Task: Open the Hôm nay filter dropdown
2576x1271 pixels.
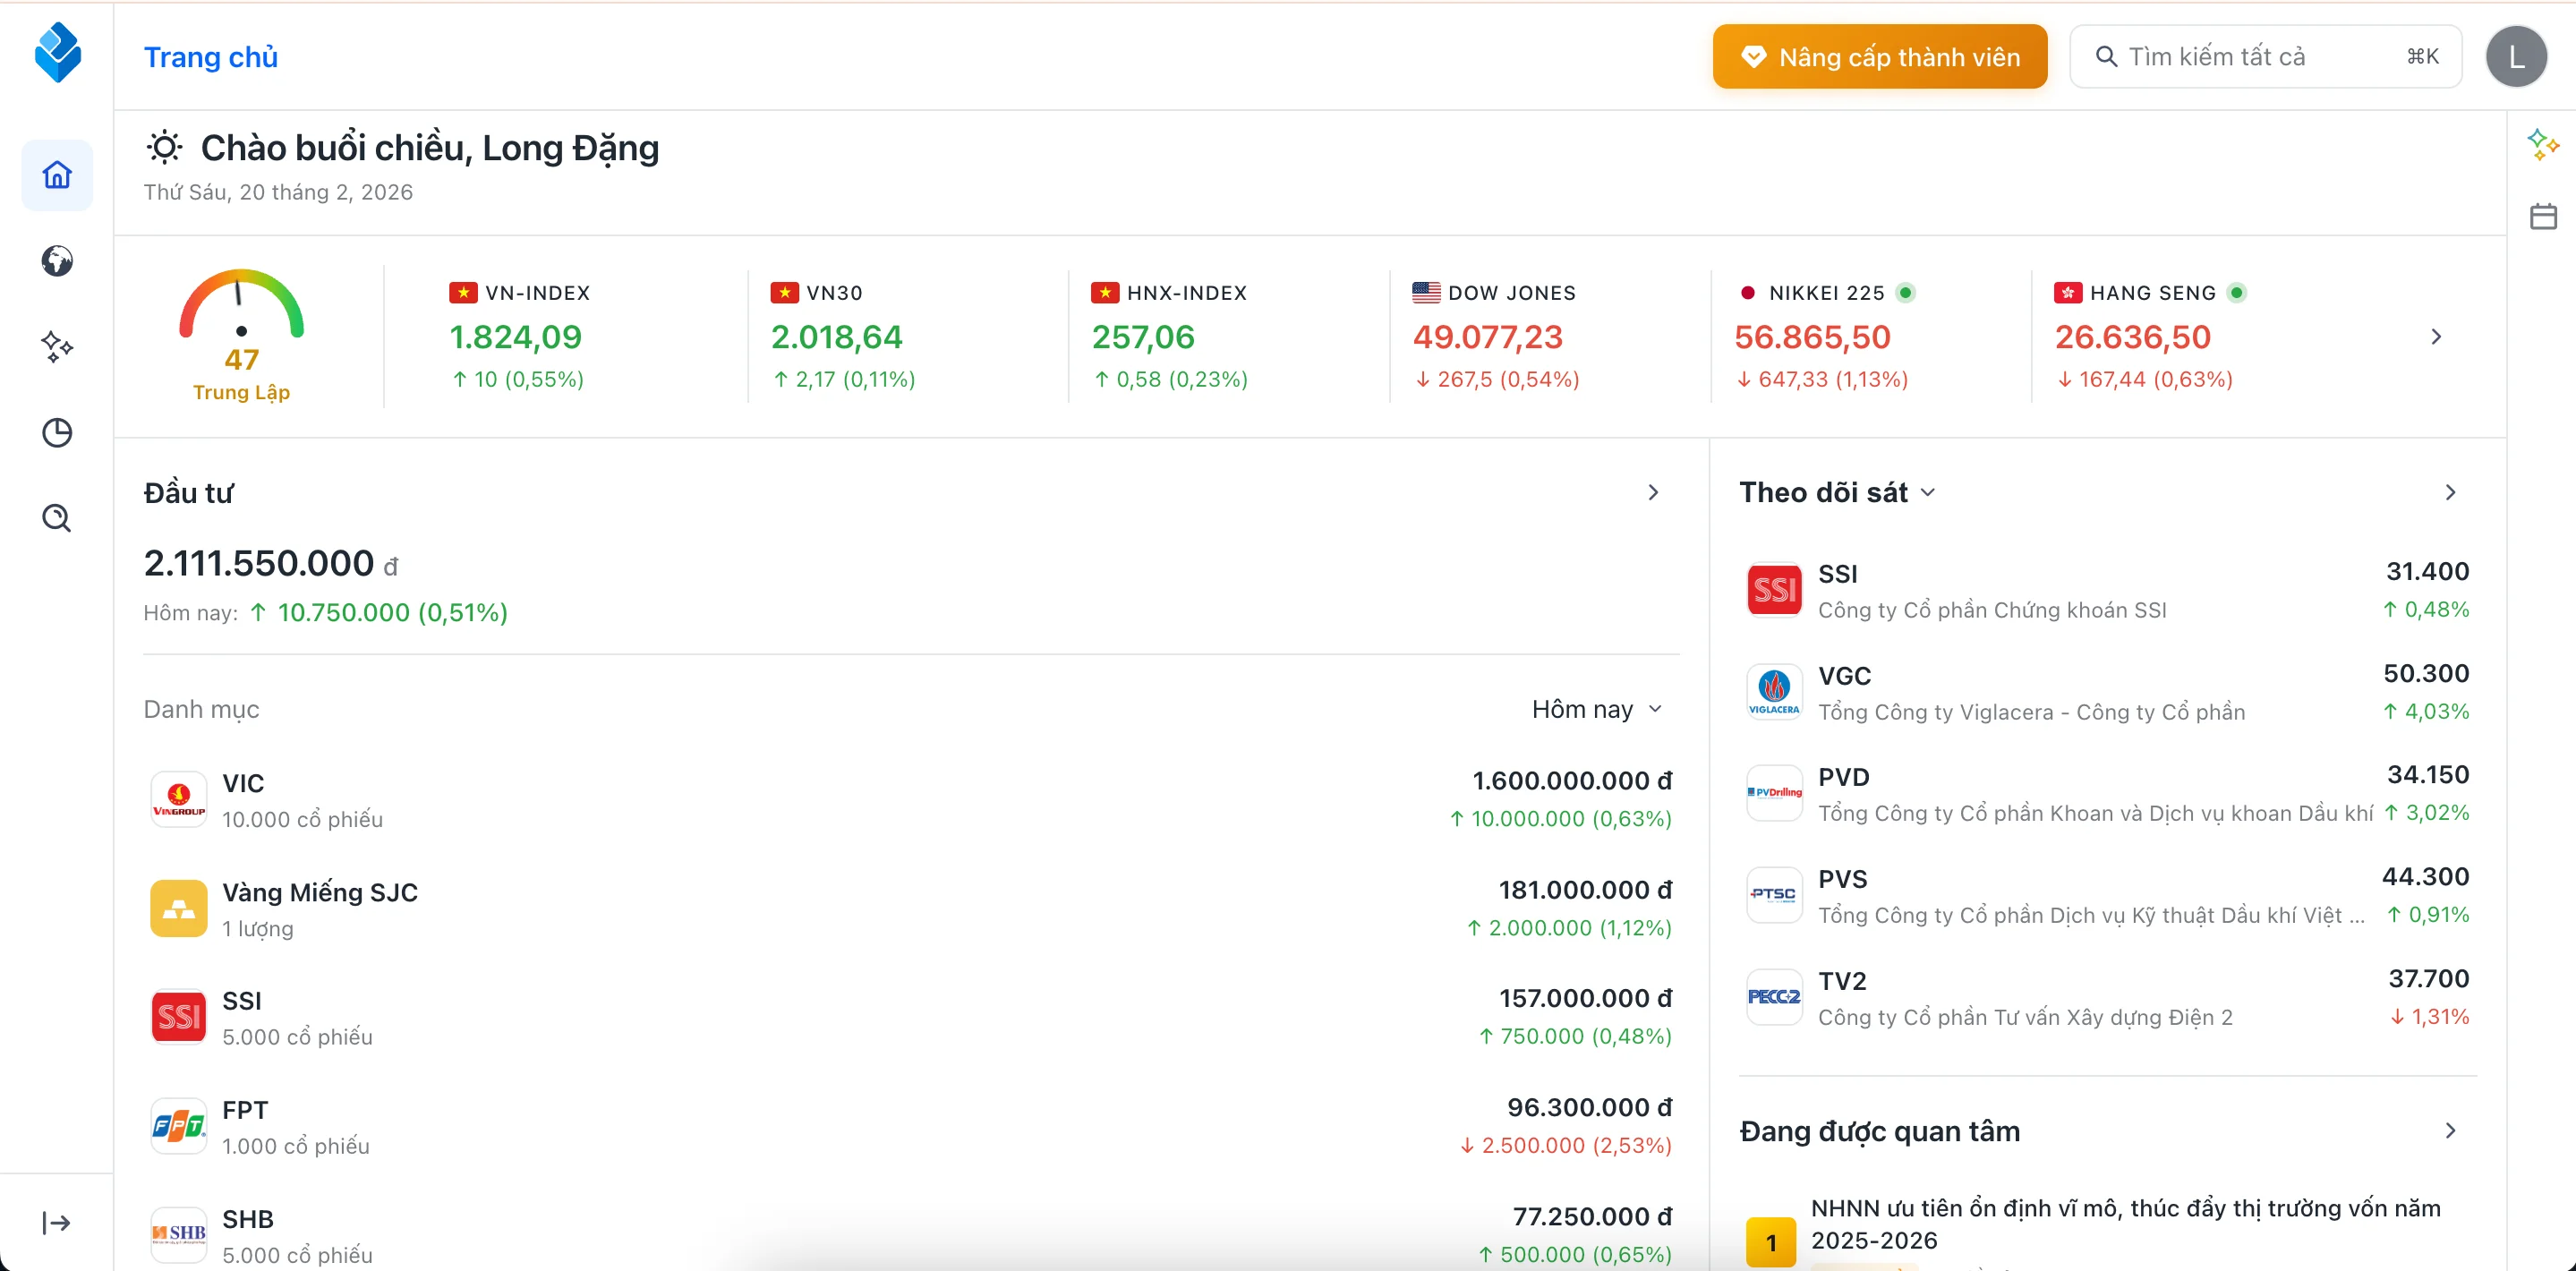Action: [1597, 708]
